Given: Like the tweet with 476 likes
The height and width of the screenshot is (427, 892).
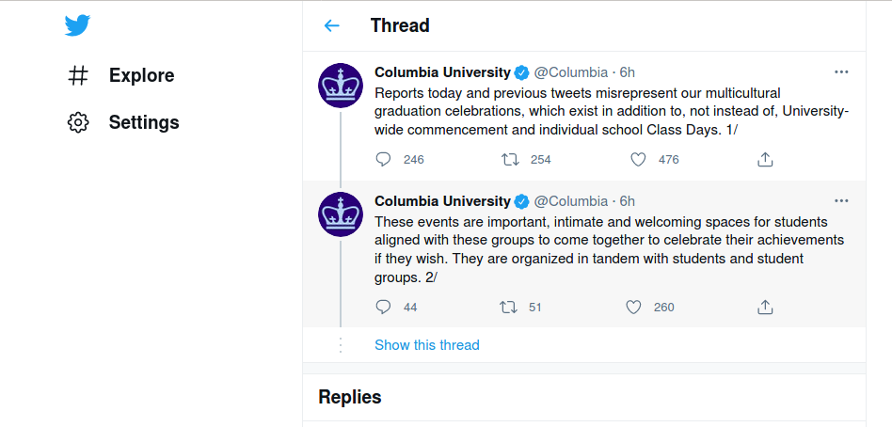Looking at the screenshot, I should tap(638, 159).
